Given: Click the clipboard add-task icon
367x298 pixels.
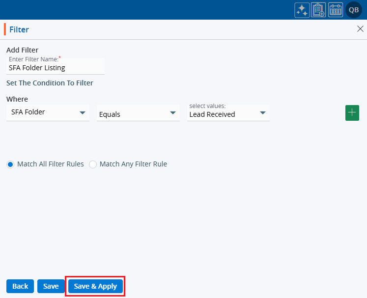Looking at the screenshot, I should [x=318, y=10].
